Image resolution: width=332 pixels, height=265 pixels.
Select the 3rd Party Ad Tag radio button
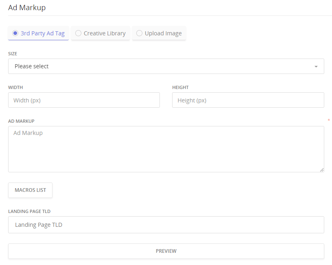click(15, 33)
